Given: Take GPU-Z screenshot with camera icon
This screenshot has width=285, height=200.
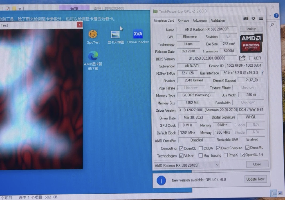Looking at the screenshot, I should click(x=246, y=18).
